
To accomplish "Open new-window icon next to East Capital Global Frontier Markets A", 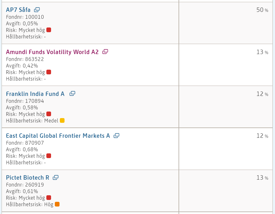I will pos(117,136).
